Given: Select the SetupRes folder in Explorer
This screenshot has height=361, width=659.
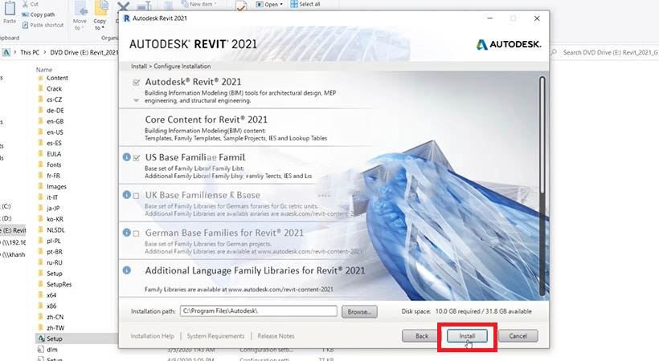Looking at the screenshot, I should tap(59, 285).
